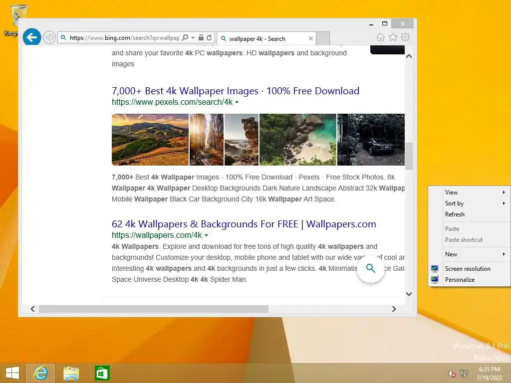Expand dropdown arrow next to wallpapers.com/4k URL
Image resolution: width=511 pixels, height=383 pixels.
tap(206, 235)
